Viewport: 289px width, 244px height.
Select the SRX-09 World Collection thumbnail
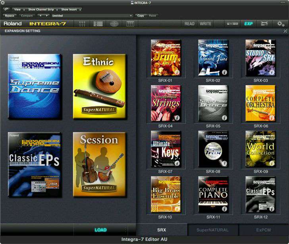[x=260, y=149]
